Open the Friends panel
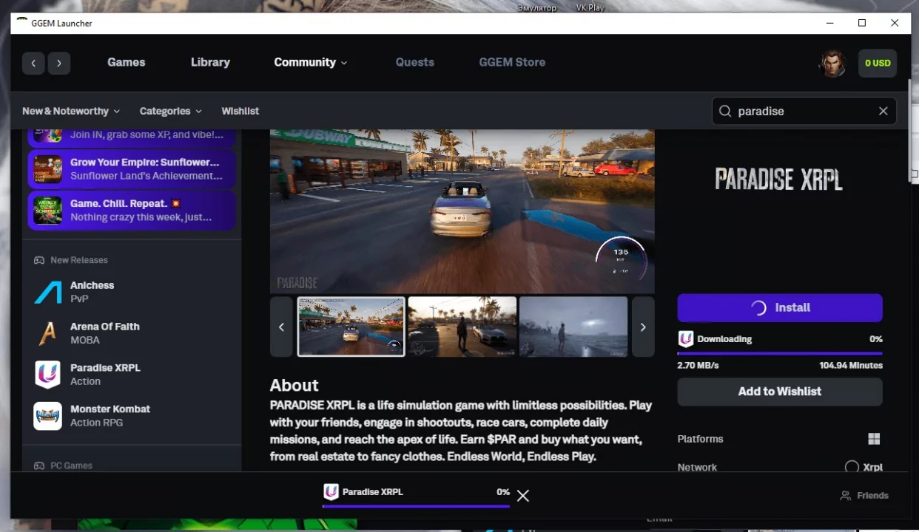Viewport: 919px width, 532px height. (x=864, y=496)
